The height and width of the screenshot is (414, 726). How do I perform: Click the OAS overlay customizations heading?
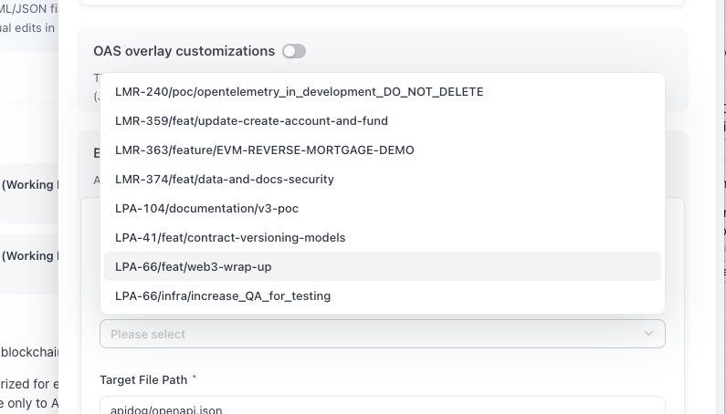point(184,51)
